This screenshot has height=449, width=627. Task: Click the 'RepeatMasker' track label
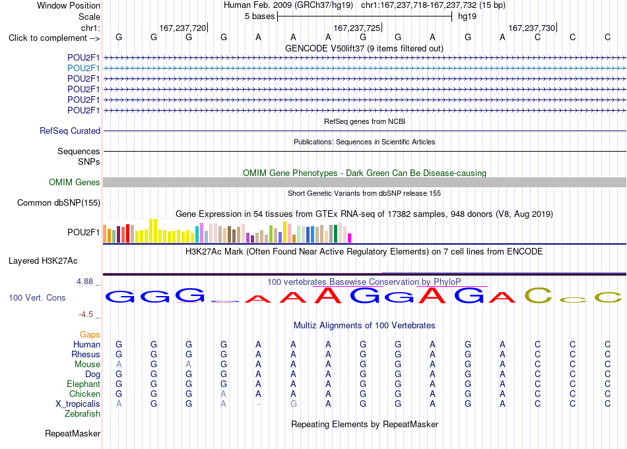click(x=73, y=433)
